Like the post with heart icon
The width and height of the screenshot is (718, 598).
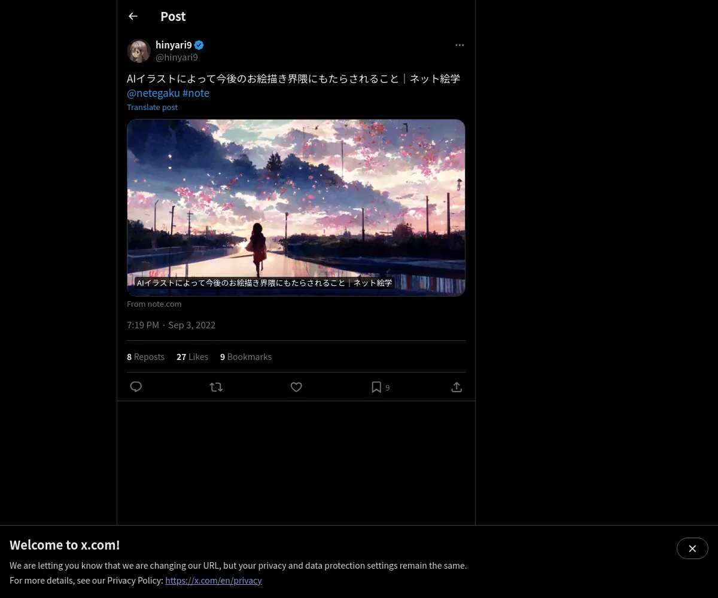296,387
